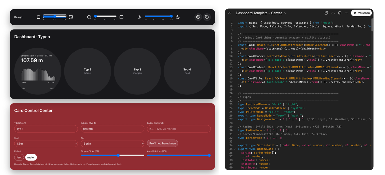Select the meter unit option
Image resolution: width=385 pixels, height=175 pixels.
coord(31,157)
